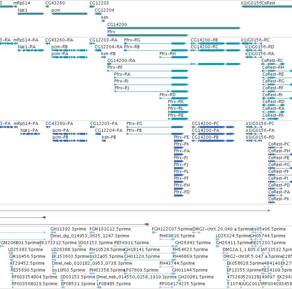Viewport: 292px width, 289px height.
Task: Select the mRpS14-PA protein label
Action: pos(26,124)
